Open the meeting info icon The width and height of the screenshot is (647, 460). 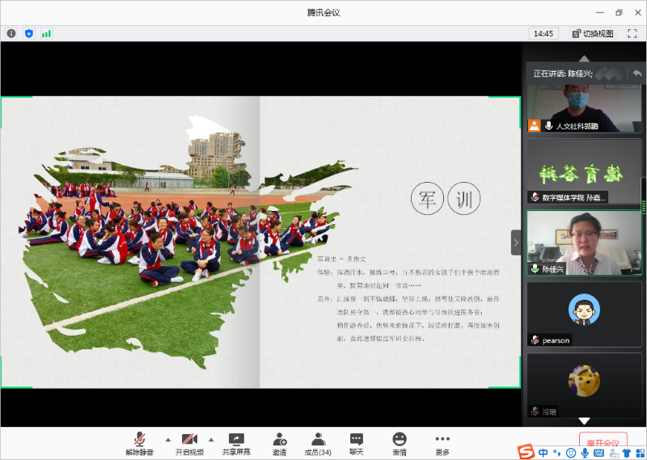tap(11, 33)
